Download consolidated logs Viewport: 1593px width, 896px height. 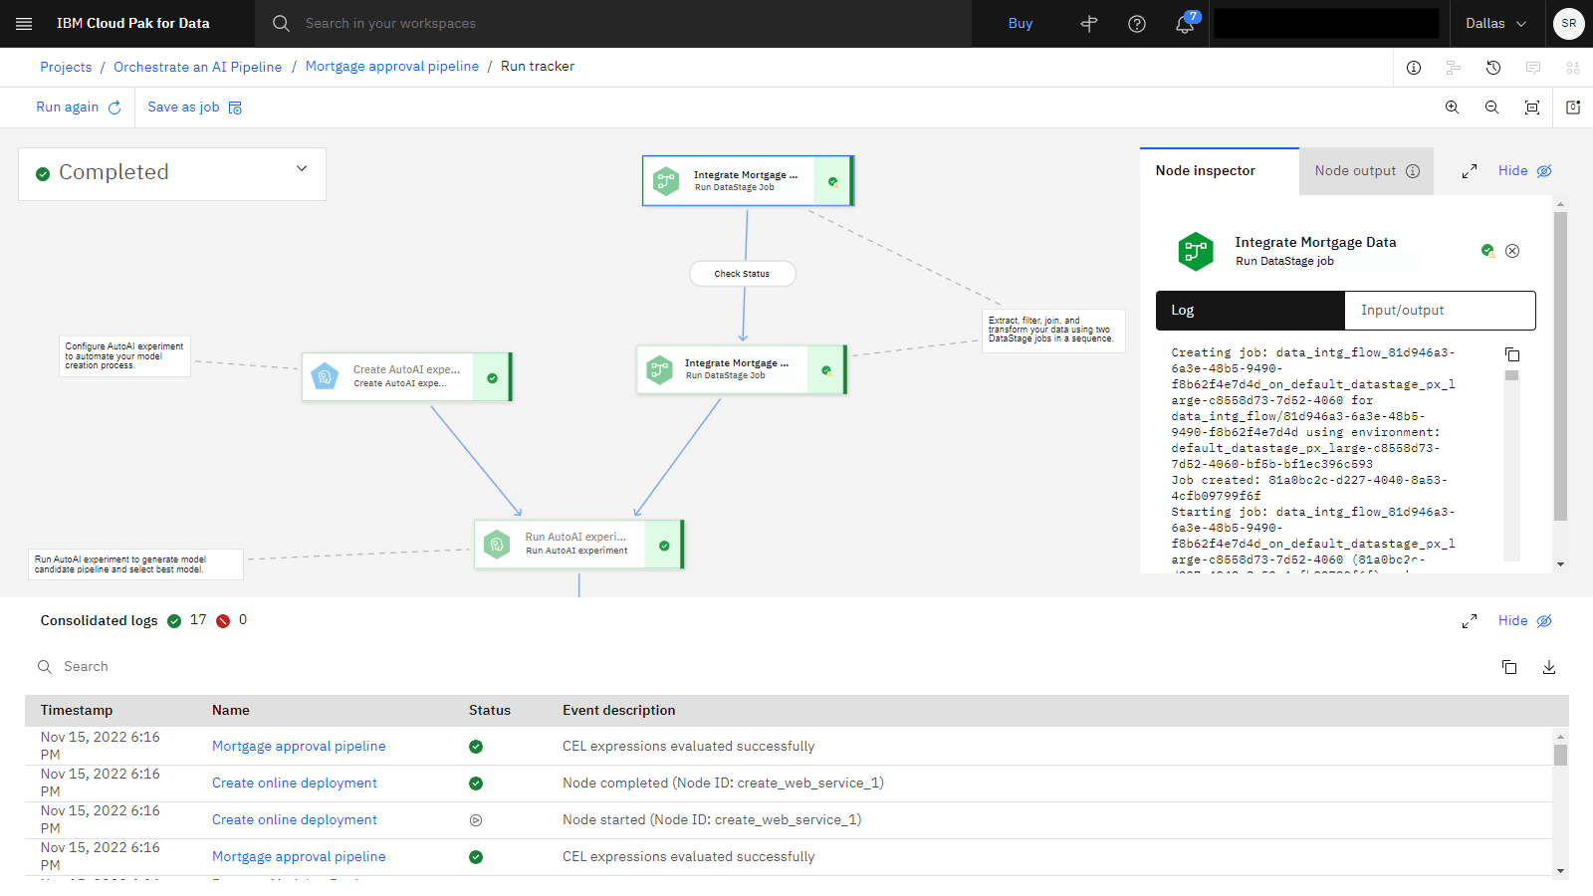click(1549, 667)
